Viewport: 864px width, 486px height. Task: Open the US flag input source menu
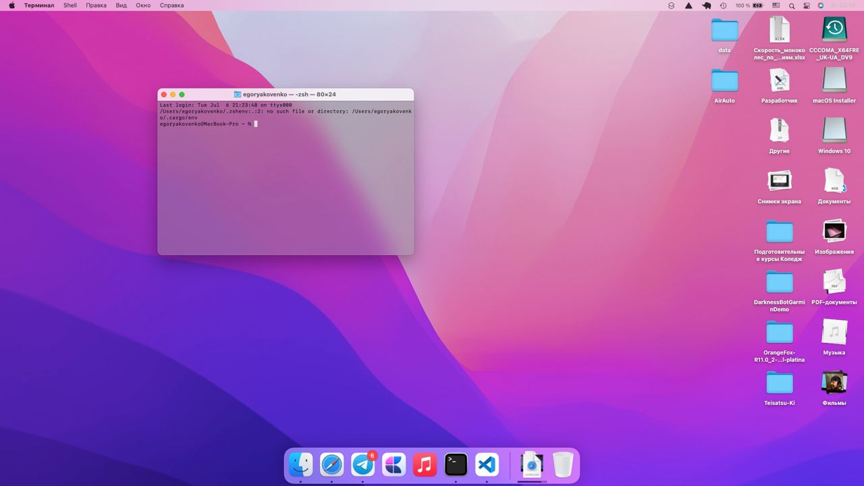(776, 5)
